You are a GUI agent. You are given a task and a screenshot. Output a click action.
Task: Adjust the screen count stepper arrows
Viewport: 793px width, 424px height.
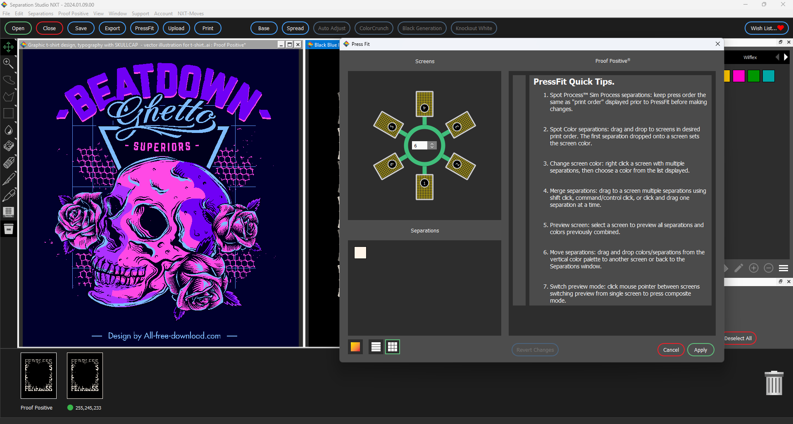(x=432, y=145)
